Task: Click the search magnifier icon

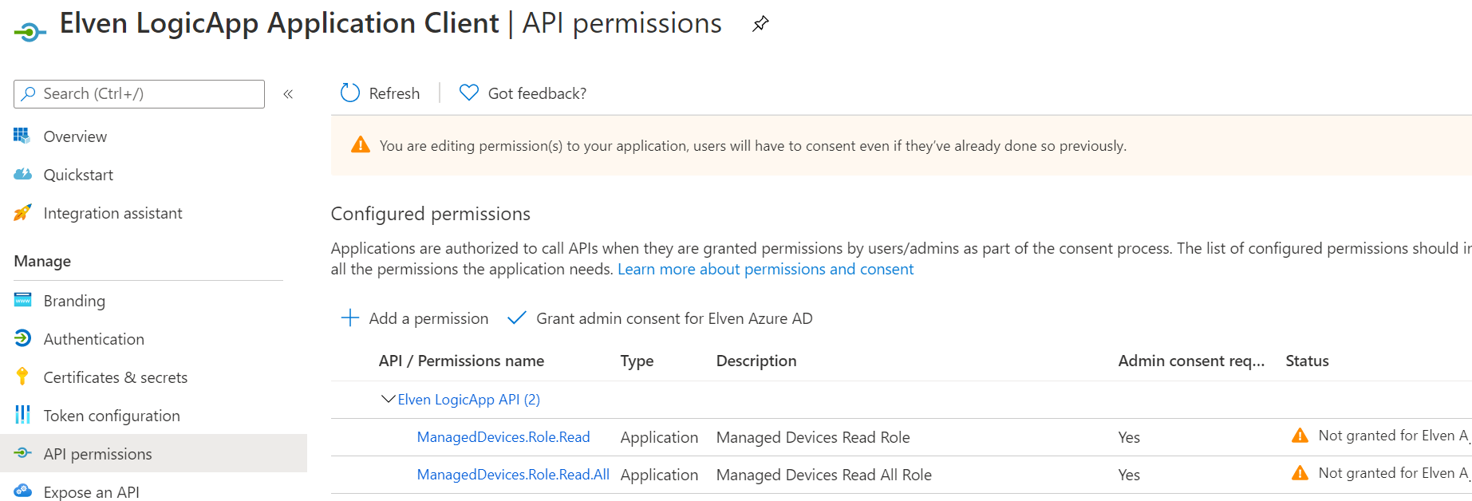Action: [29, 94]
